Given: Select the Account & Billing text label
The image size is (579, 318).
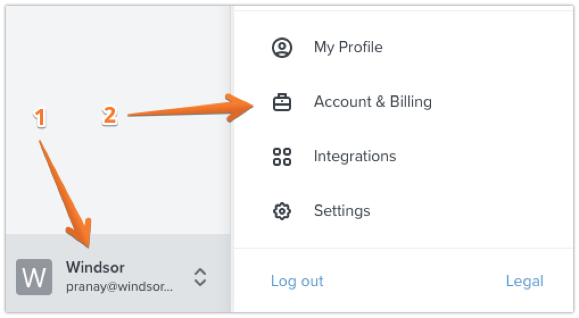Looking at the screenshot, I should click(373, 102).
